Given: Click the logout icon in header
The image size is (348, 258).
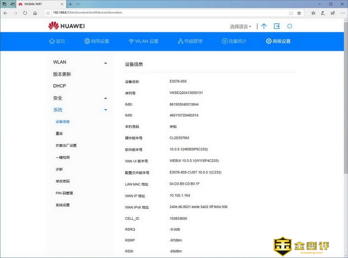Looking at the screenshot, I should (x=277, y=26).
